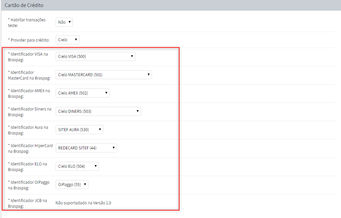Open the Cielo ELO (504) dropdown
The image size is (341, 218).
pos(77,166)
